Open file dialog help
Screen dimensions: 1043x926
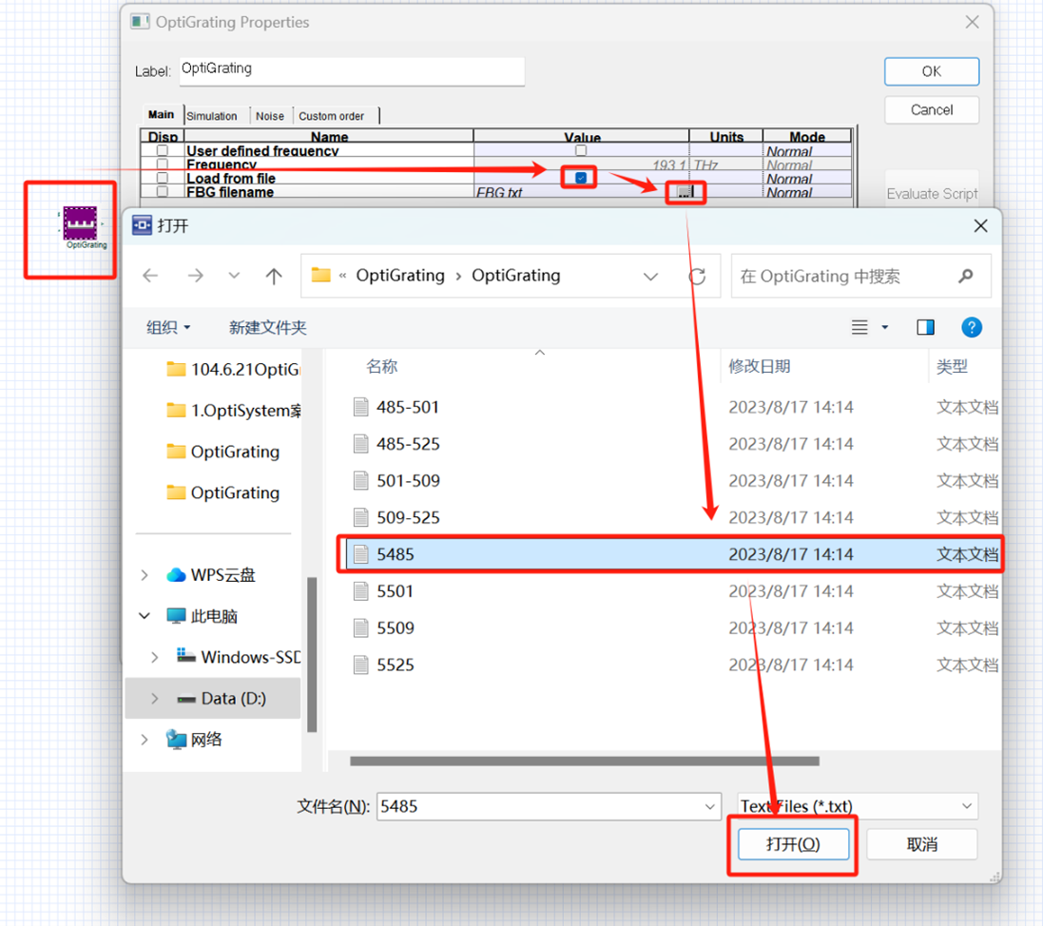pyautogui.click(x=971, y=327)
